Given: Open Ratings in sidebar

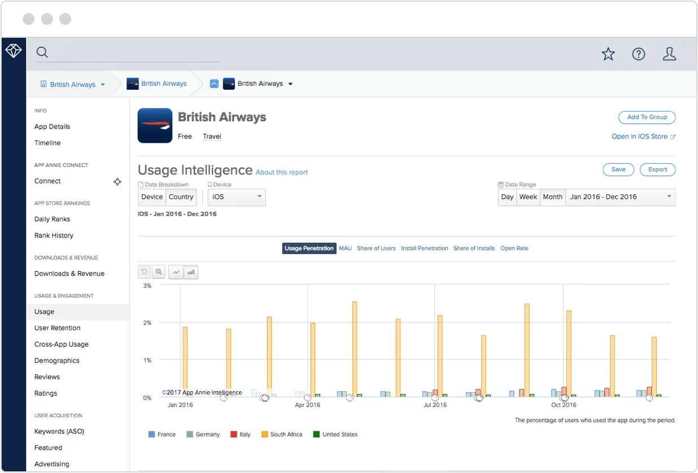Looking at the screenshot, I should tap(46, 394).
